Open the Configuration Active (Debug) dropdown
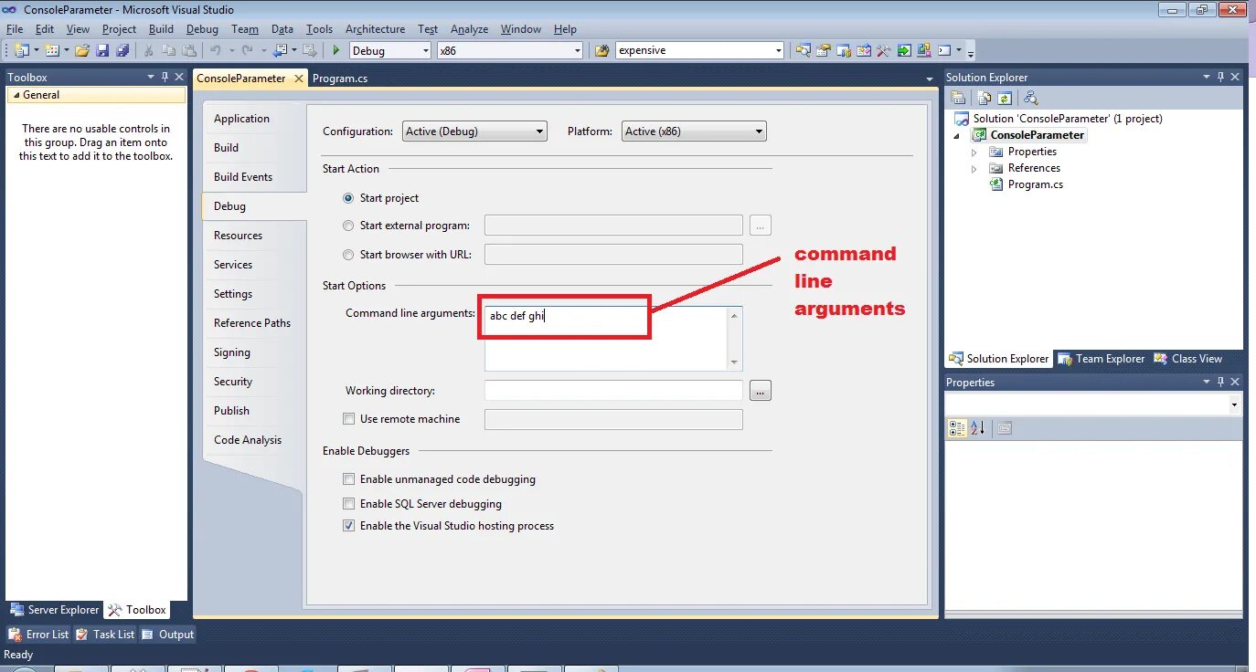The height and width of the screenshot is (672, 1256). point(474,131)
